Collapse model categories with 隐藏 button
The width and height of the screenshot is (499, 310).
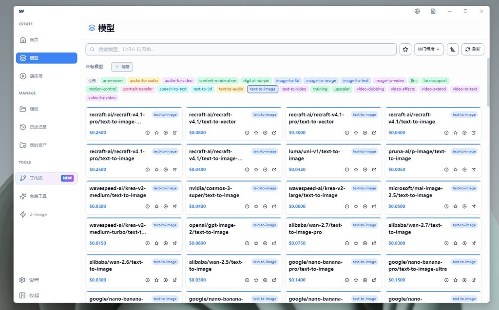[x=122, y=67]
